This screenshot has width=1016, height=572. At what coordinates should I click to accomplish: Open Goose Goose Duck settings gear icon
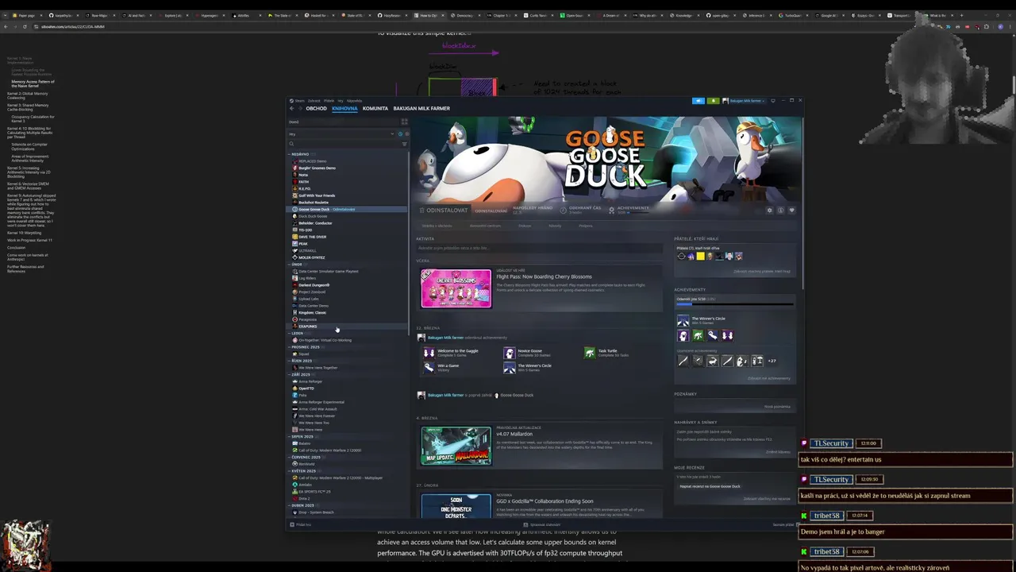(x=769, y=211)
